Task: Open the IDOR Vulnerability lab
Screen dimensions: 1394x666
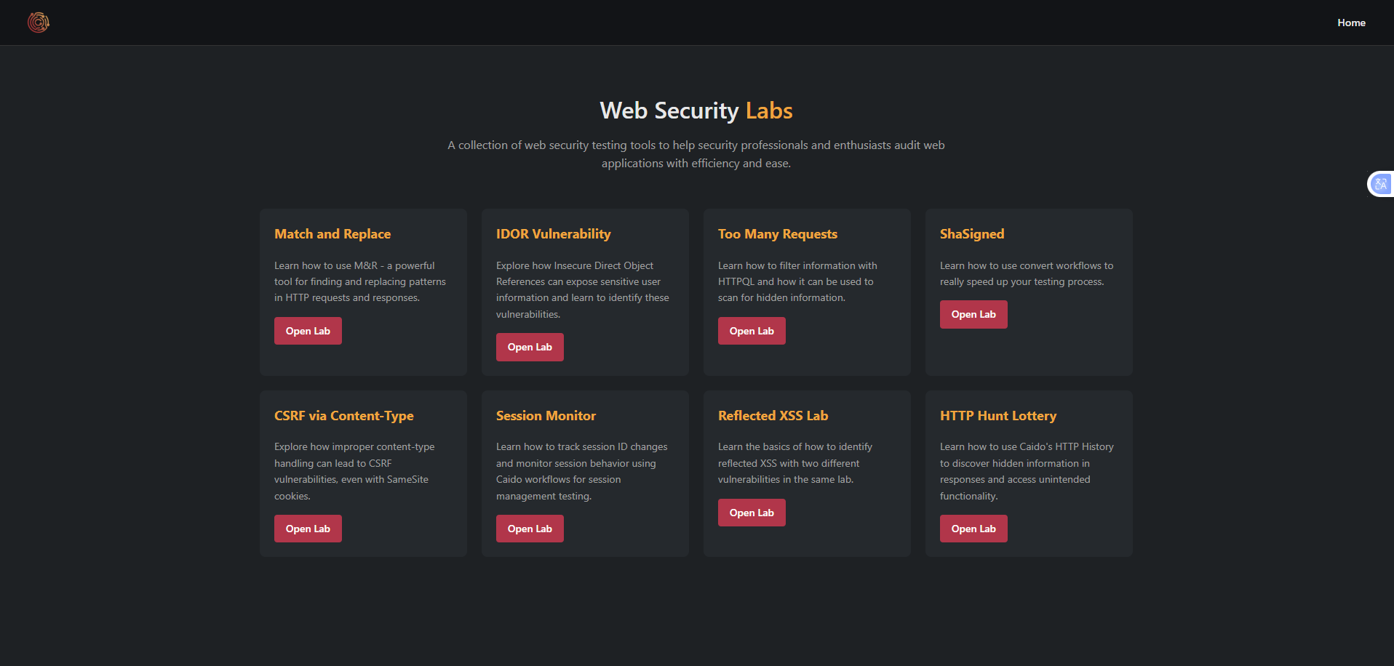Action: coord(530,347)
